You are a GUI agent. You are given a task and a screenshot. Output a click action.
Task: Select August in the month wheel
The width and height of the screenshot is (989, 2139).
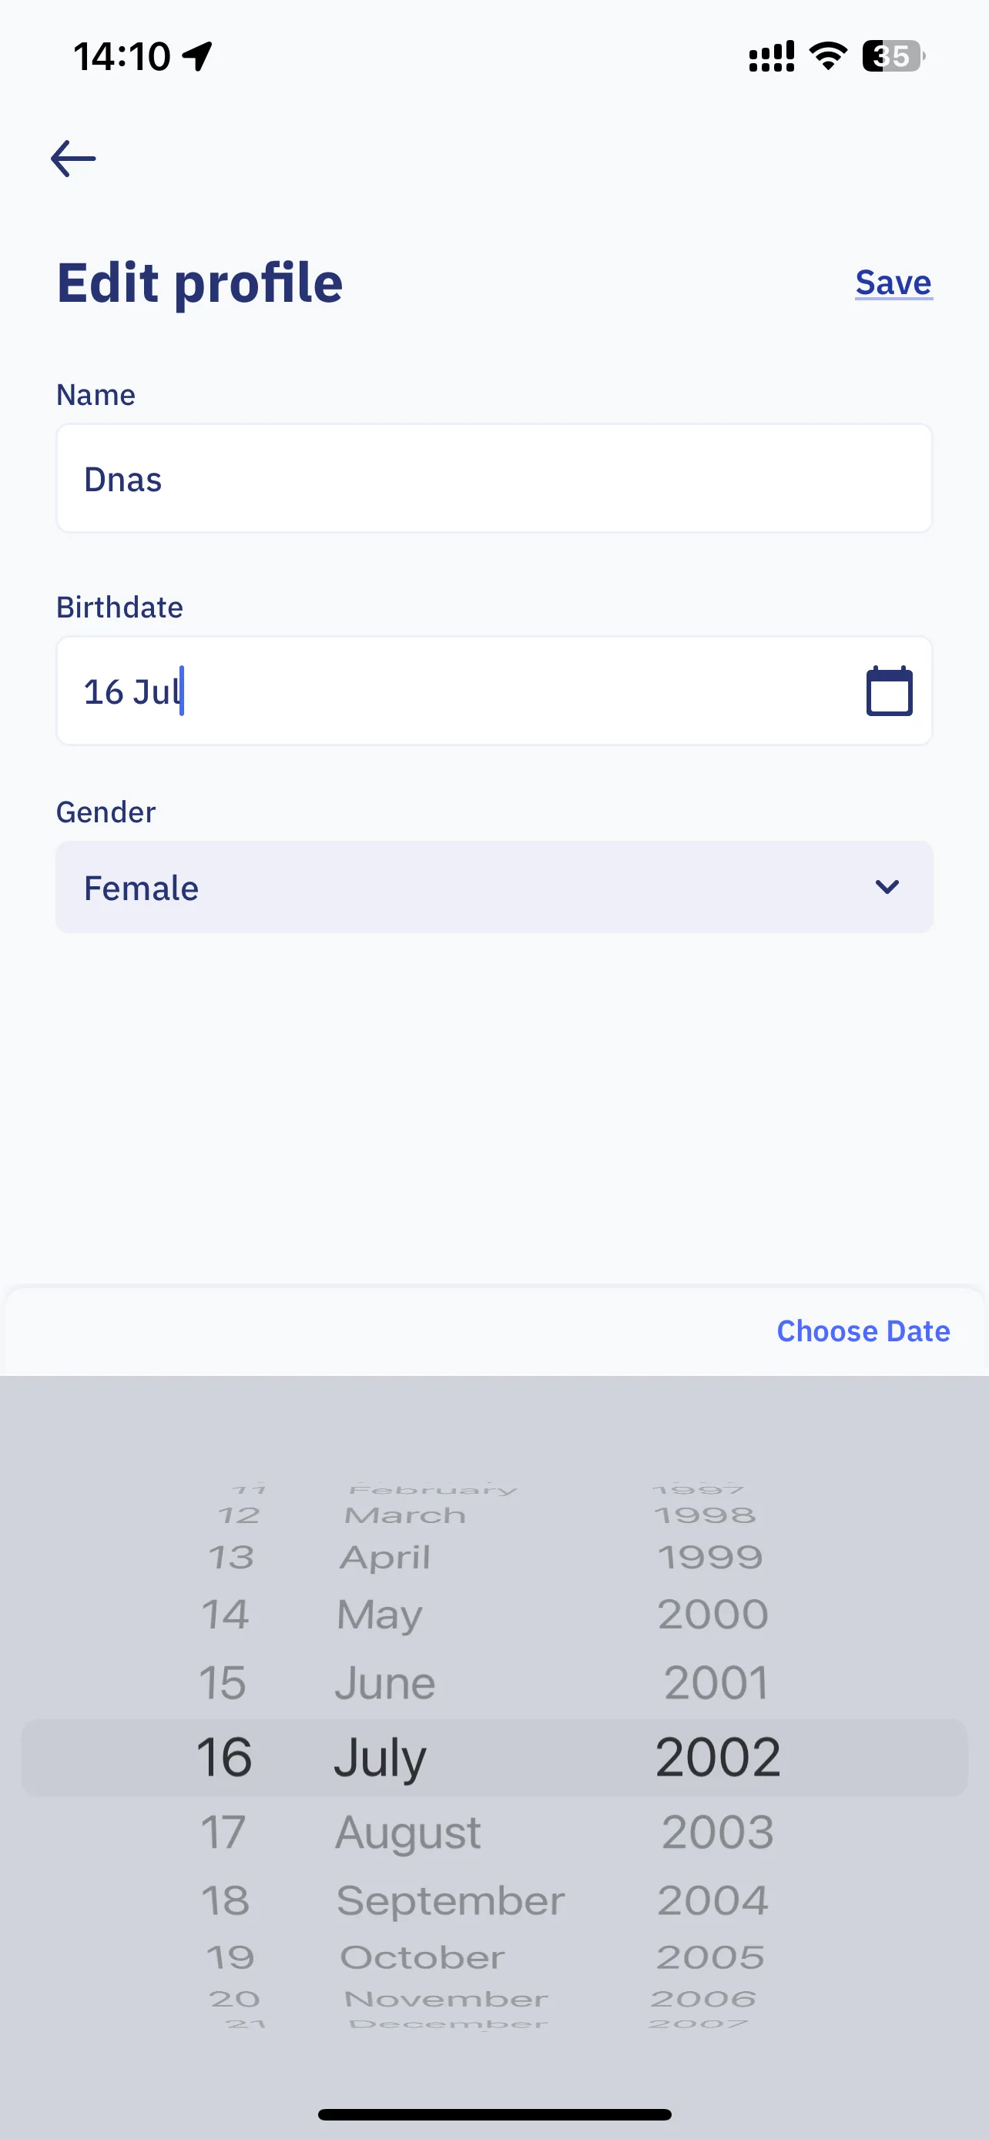tap(407, 1833)
